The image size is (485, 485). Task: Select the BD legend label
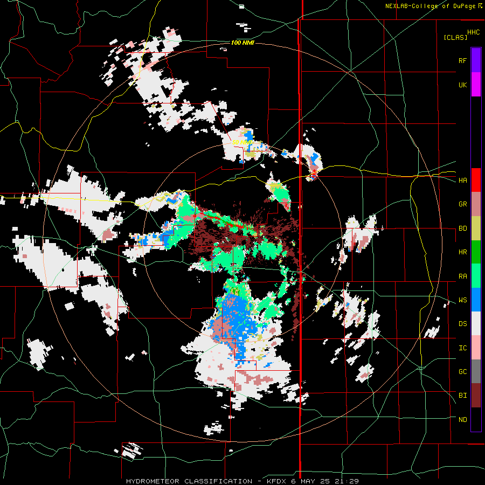pyautogui.click(x=462, y=228)
